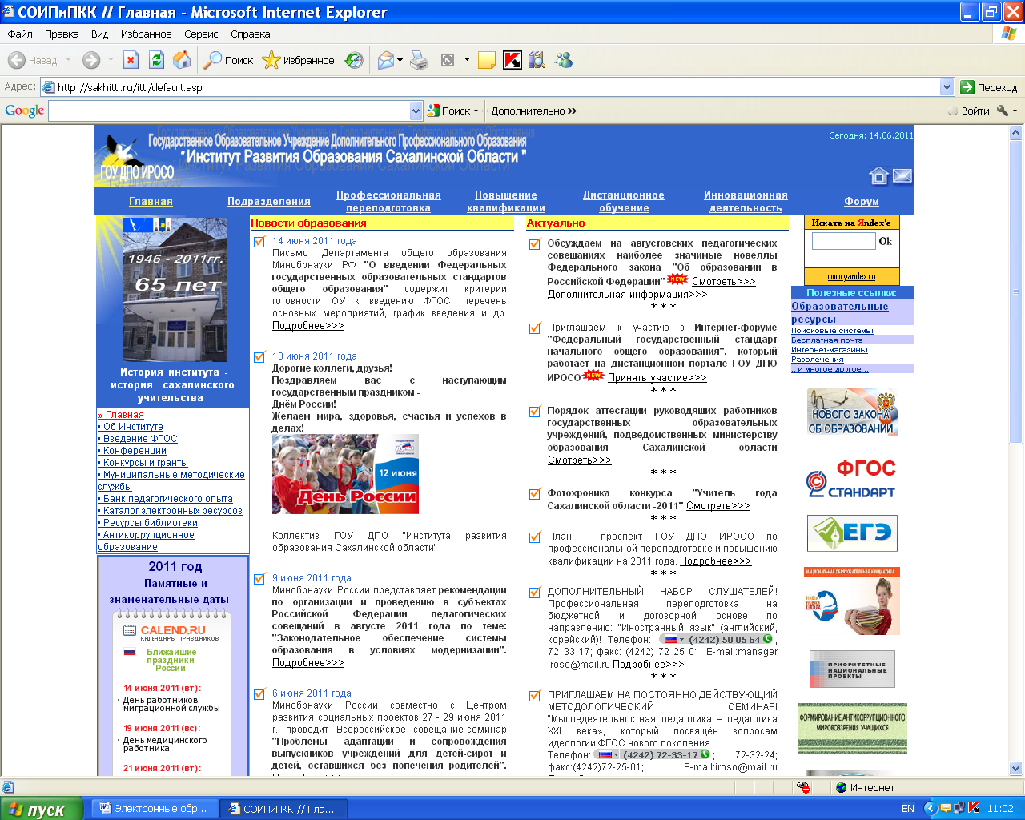Open the ФГОС Стандарт banner
The image size is (1025, 820).
click(851, 479)
